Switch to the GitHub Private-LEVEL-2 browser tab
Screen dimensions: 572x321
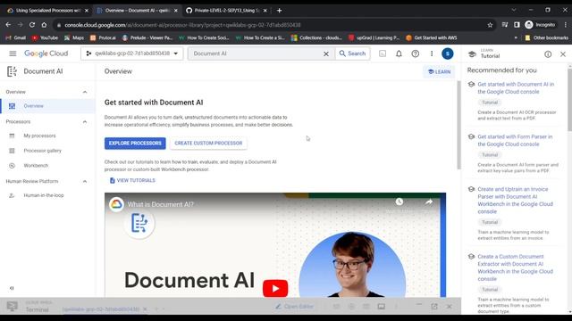[x=226, y=11]
